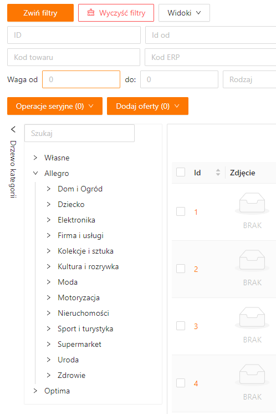The height and width of the screenshot is (414, 276).
Task: Toggle the select-all checkbox in table header
Action: [181, 172]
